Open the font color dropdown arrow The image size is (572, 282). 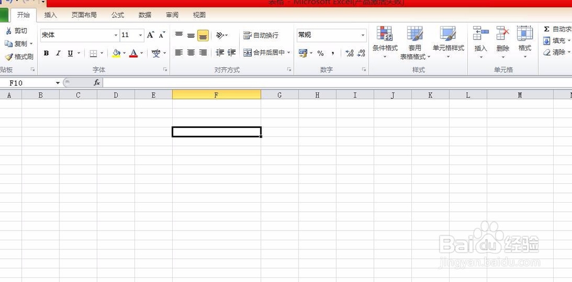(141, 53)
